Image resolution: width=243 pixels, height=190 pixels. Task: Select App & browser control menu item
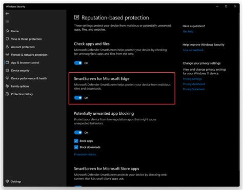coord(25,62)
